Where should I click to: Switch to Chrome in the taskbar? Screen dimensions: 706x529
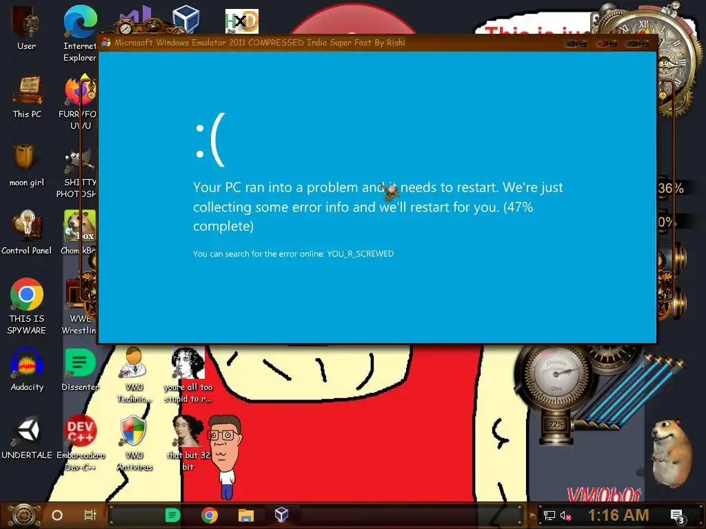[x=210, y=515]
